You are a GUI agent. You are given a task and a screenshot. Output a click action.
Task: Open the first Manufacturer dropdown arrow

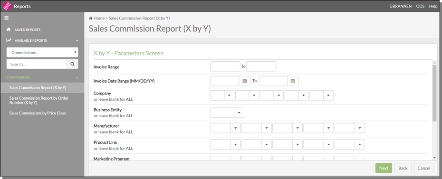[235, 128]
